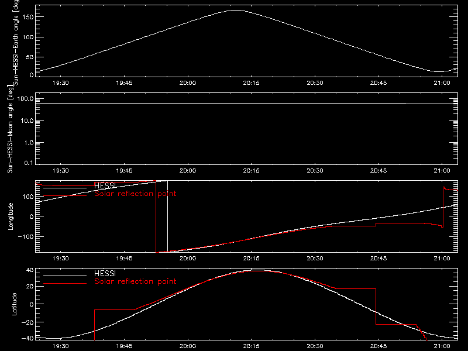Image resolution: width=468 pixels, height=351 pixels.
Task: Click the -100 tick on Longitude axis
Action: pos(26,236)
